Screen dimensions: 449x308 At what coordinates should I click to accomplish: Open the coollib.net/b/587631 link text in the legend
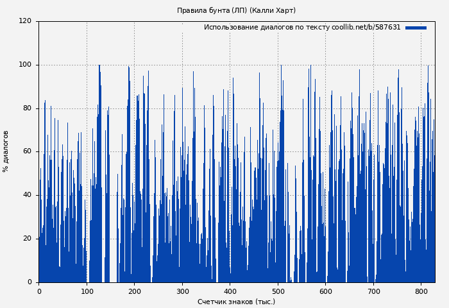point(366,28)
